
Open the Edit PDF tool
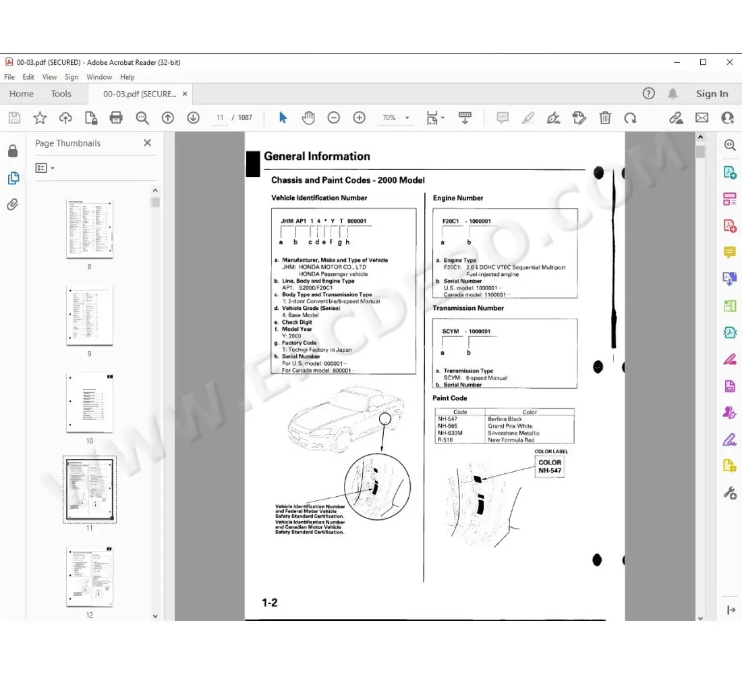729,360
